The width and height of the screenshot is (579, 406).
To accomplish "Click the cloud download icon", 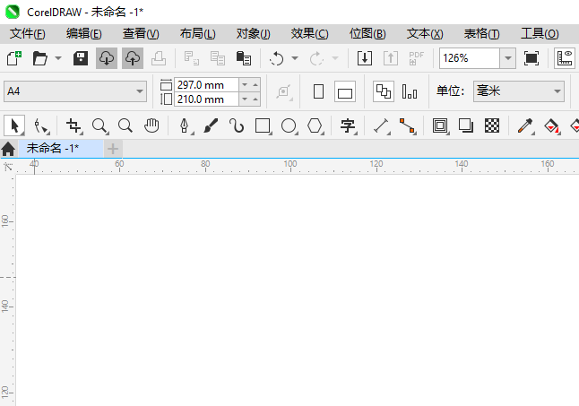I will point(107,58).
